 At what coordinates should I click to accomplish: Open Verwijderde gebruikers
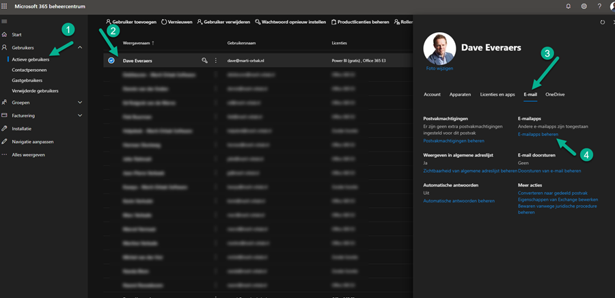36,91
